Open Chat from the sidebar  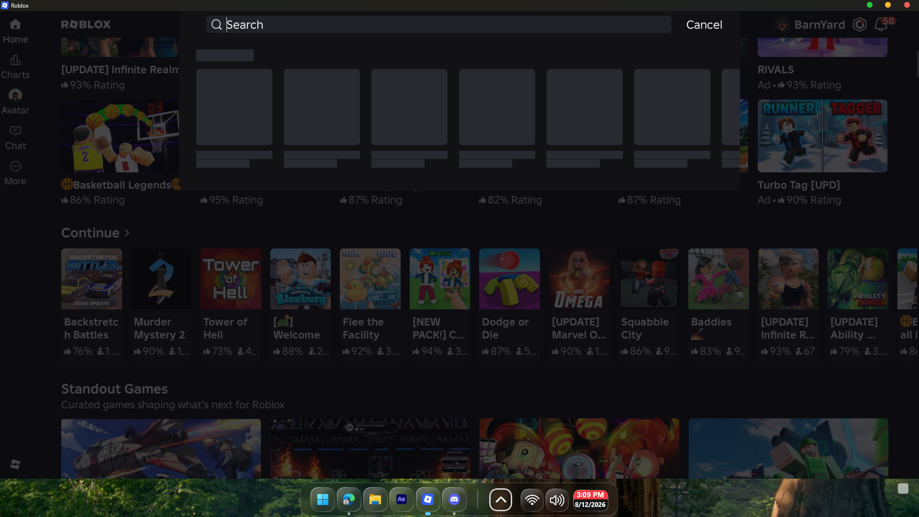coord(15,138)
